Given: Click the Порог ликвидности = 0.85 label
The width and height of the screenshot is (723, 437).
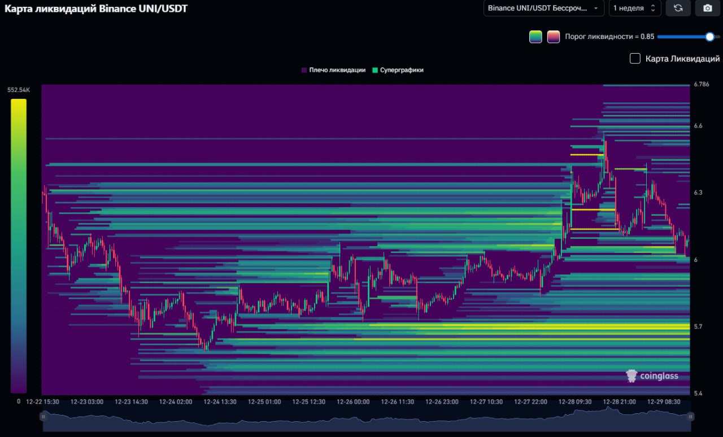Looking at the screenshot, I should [x=609, y=37].
